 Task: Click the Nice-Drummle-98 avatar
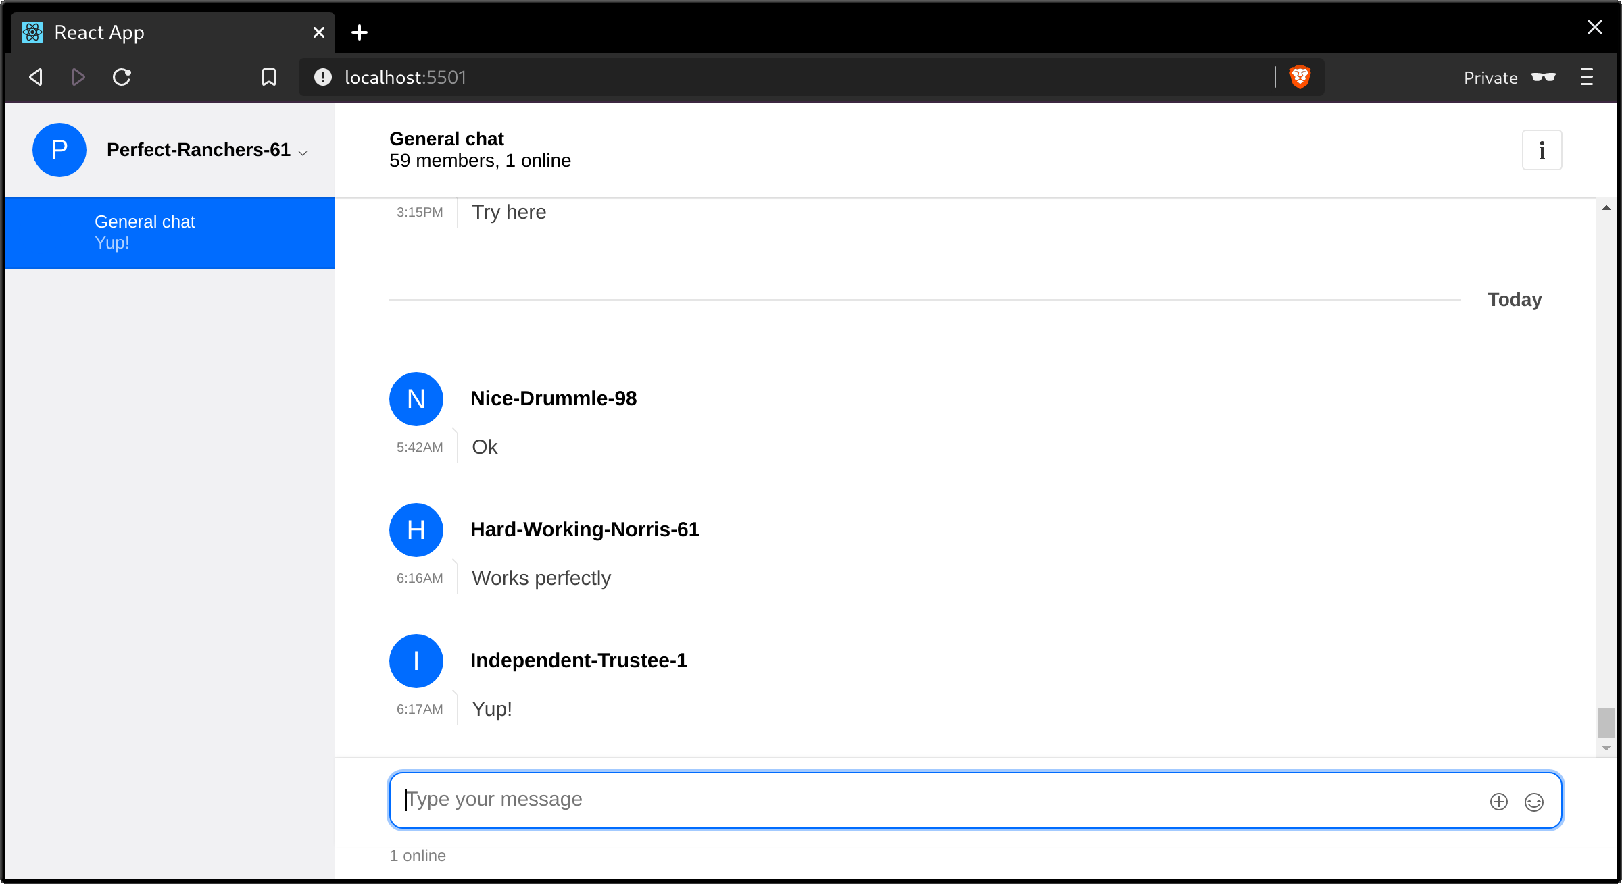click(x=416, y=399)
